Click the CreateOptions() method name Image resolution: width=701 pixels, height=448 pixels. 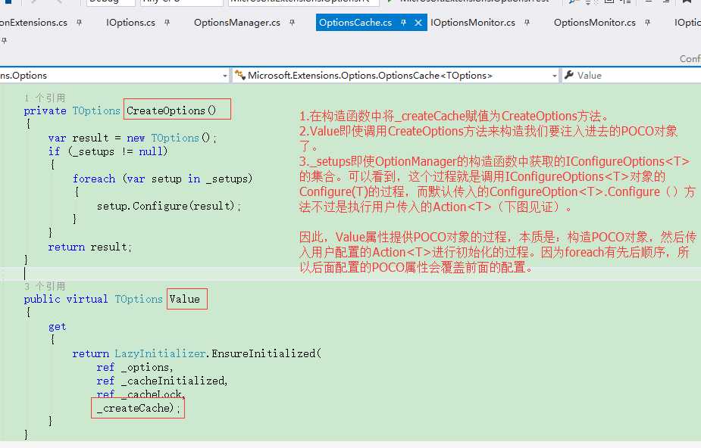pyautogui.click(x=171, y=110)
